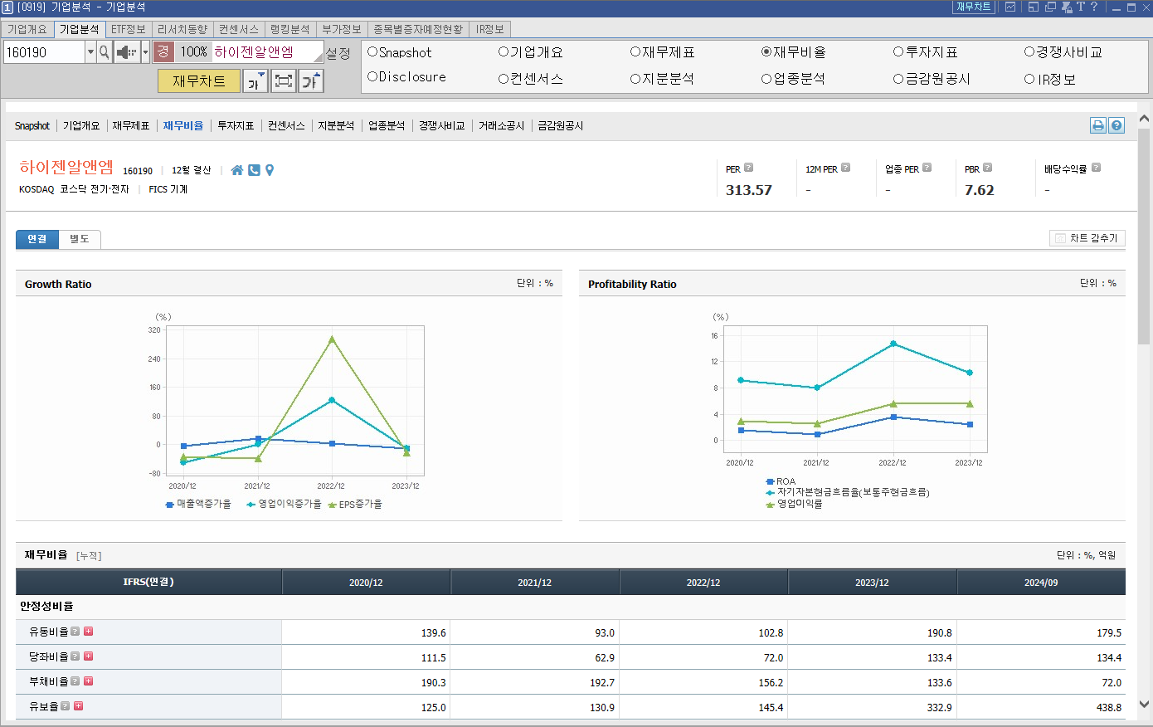The width and height of the screenshot is (1153, 727).
Task: Open the 경쟁사비교 page link
Action: (x=441, y=126)
